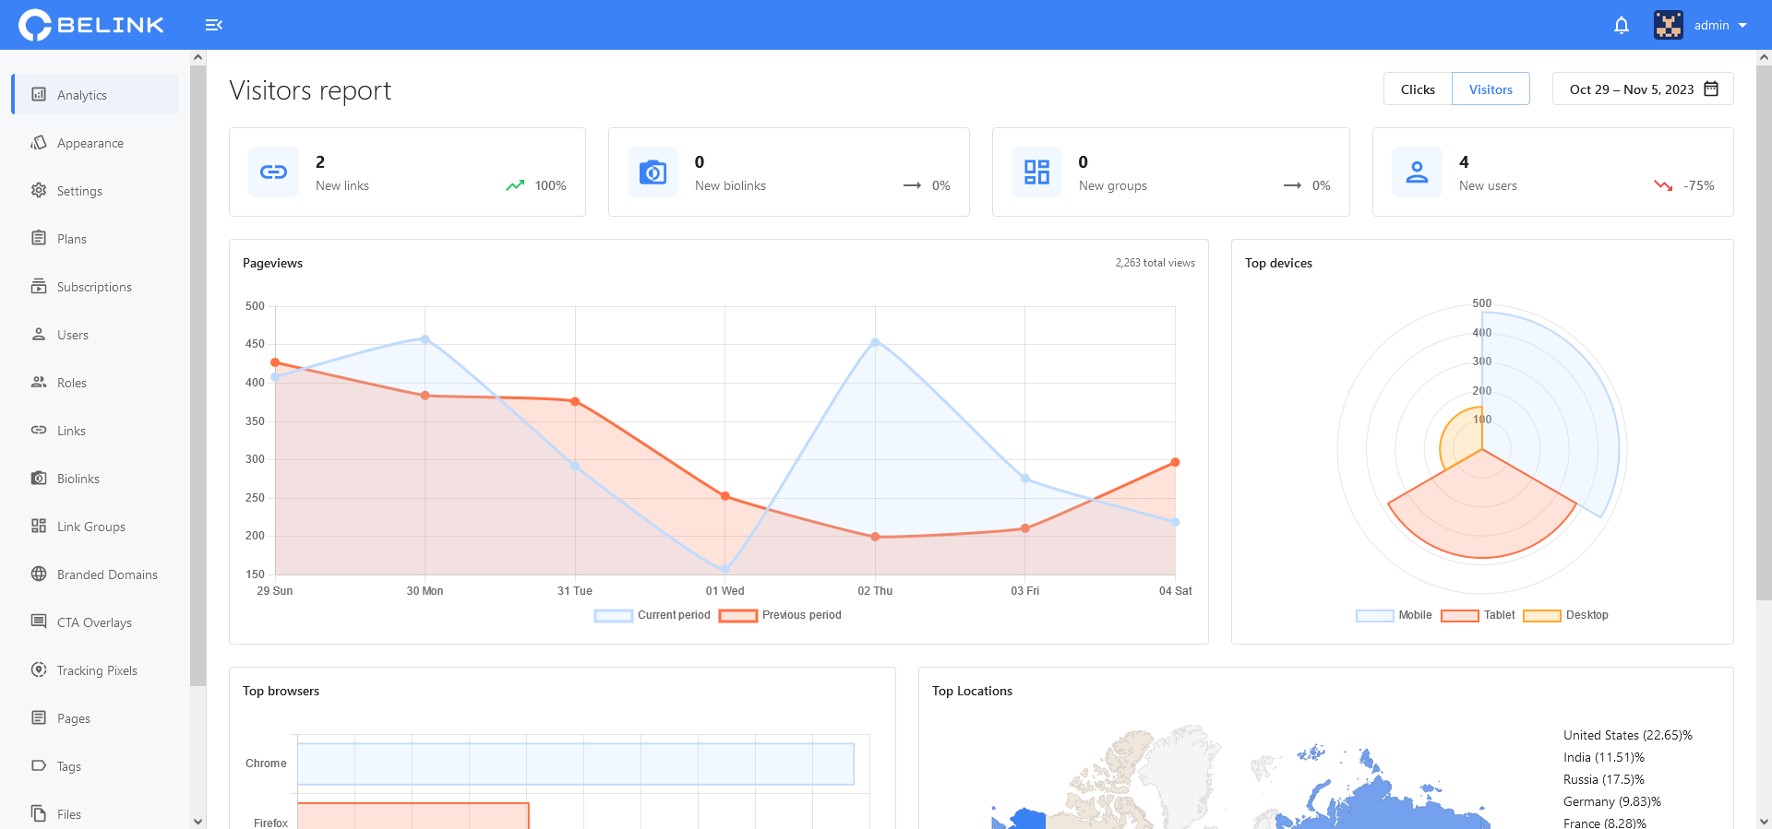
Task: Click the New users person icon
Action: 1417,172
